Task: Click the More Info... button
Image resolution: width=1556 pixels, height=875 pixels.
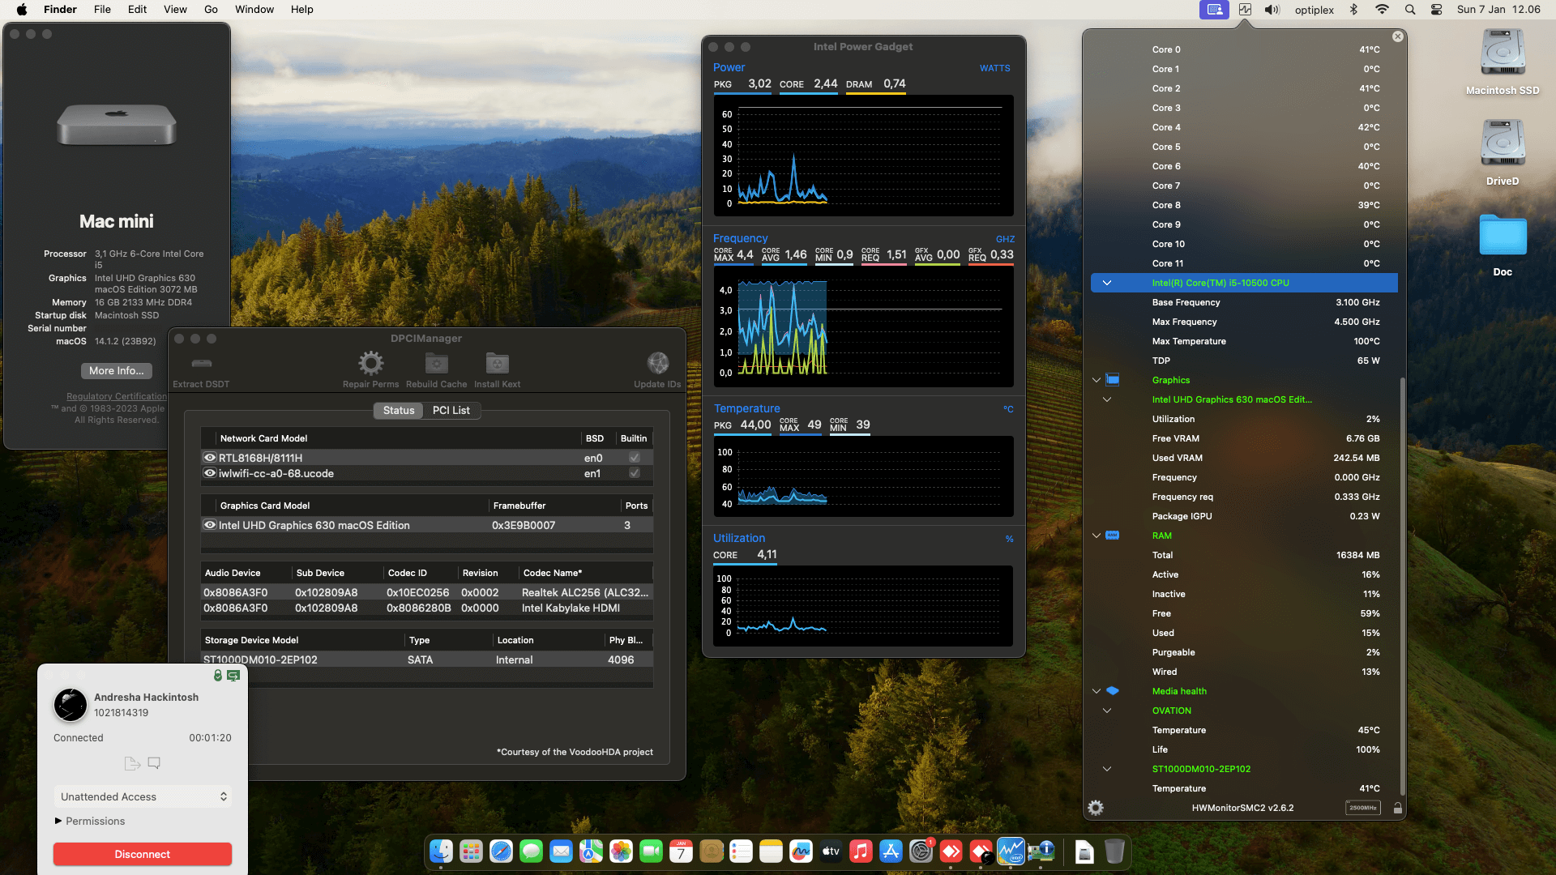Action: 117,370
